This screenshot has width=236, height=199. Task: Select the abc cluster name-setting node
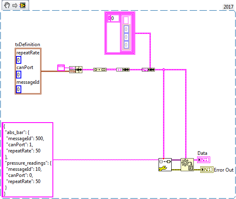click(76, 69)
